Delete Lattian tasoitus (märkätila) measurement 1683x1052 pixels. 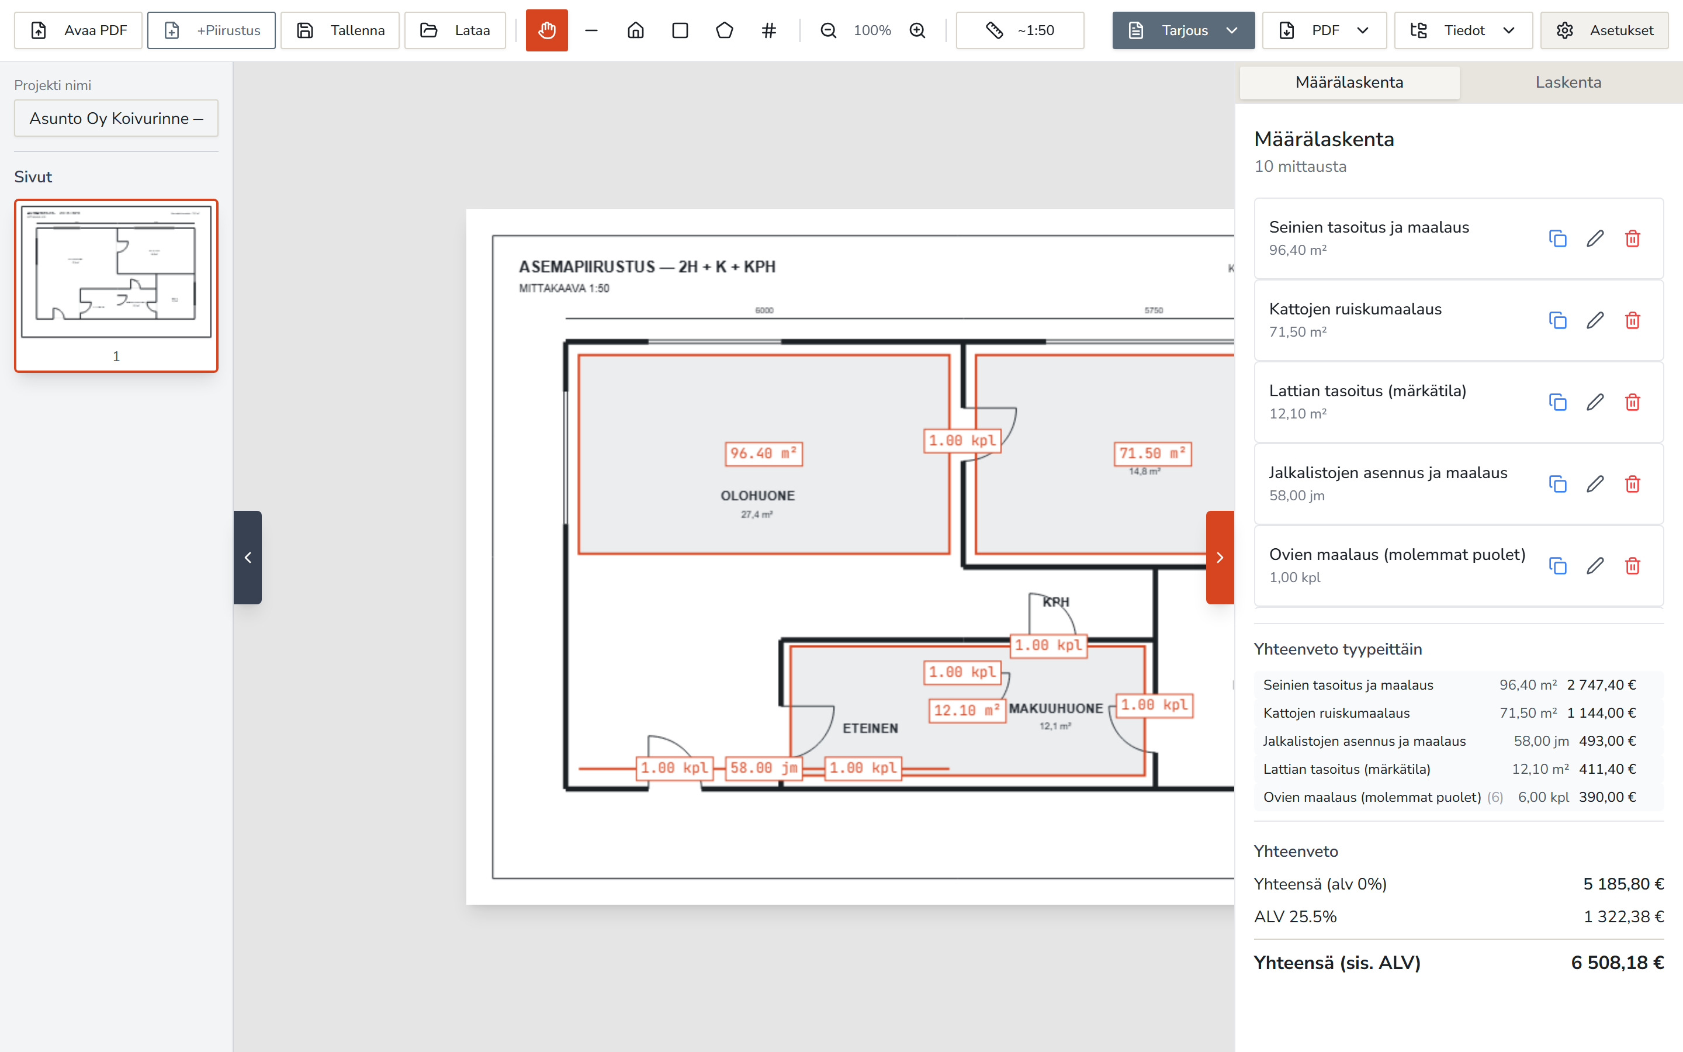pyautogui.click(x=1633, y=402)
